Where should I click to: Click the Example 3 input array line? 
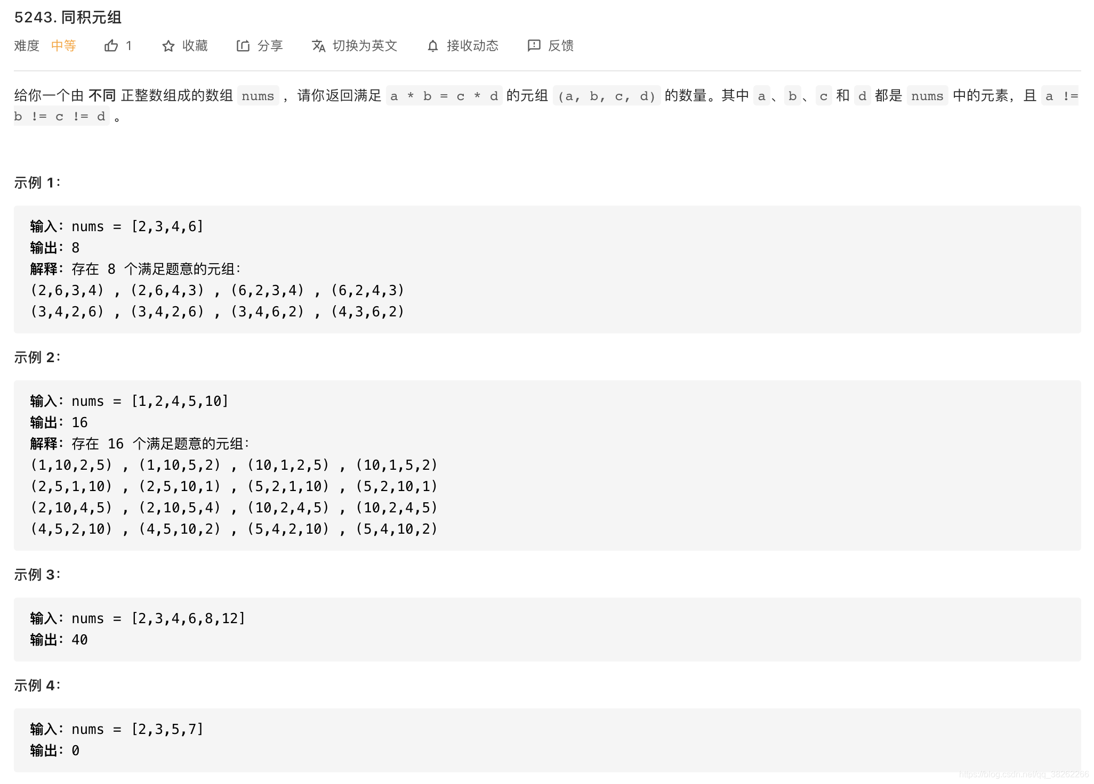[138, 618]
